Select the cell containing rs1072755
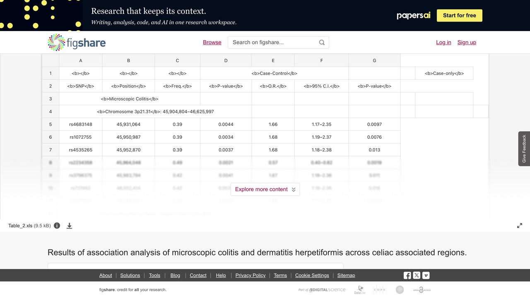The width and height of the screenshot is (530, 298). (81, 137)
